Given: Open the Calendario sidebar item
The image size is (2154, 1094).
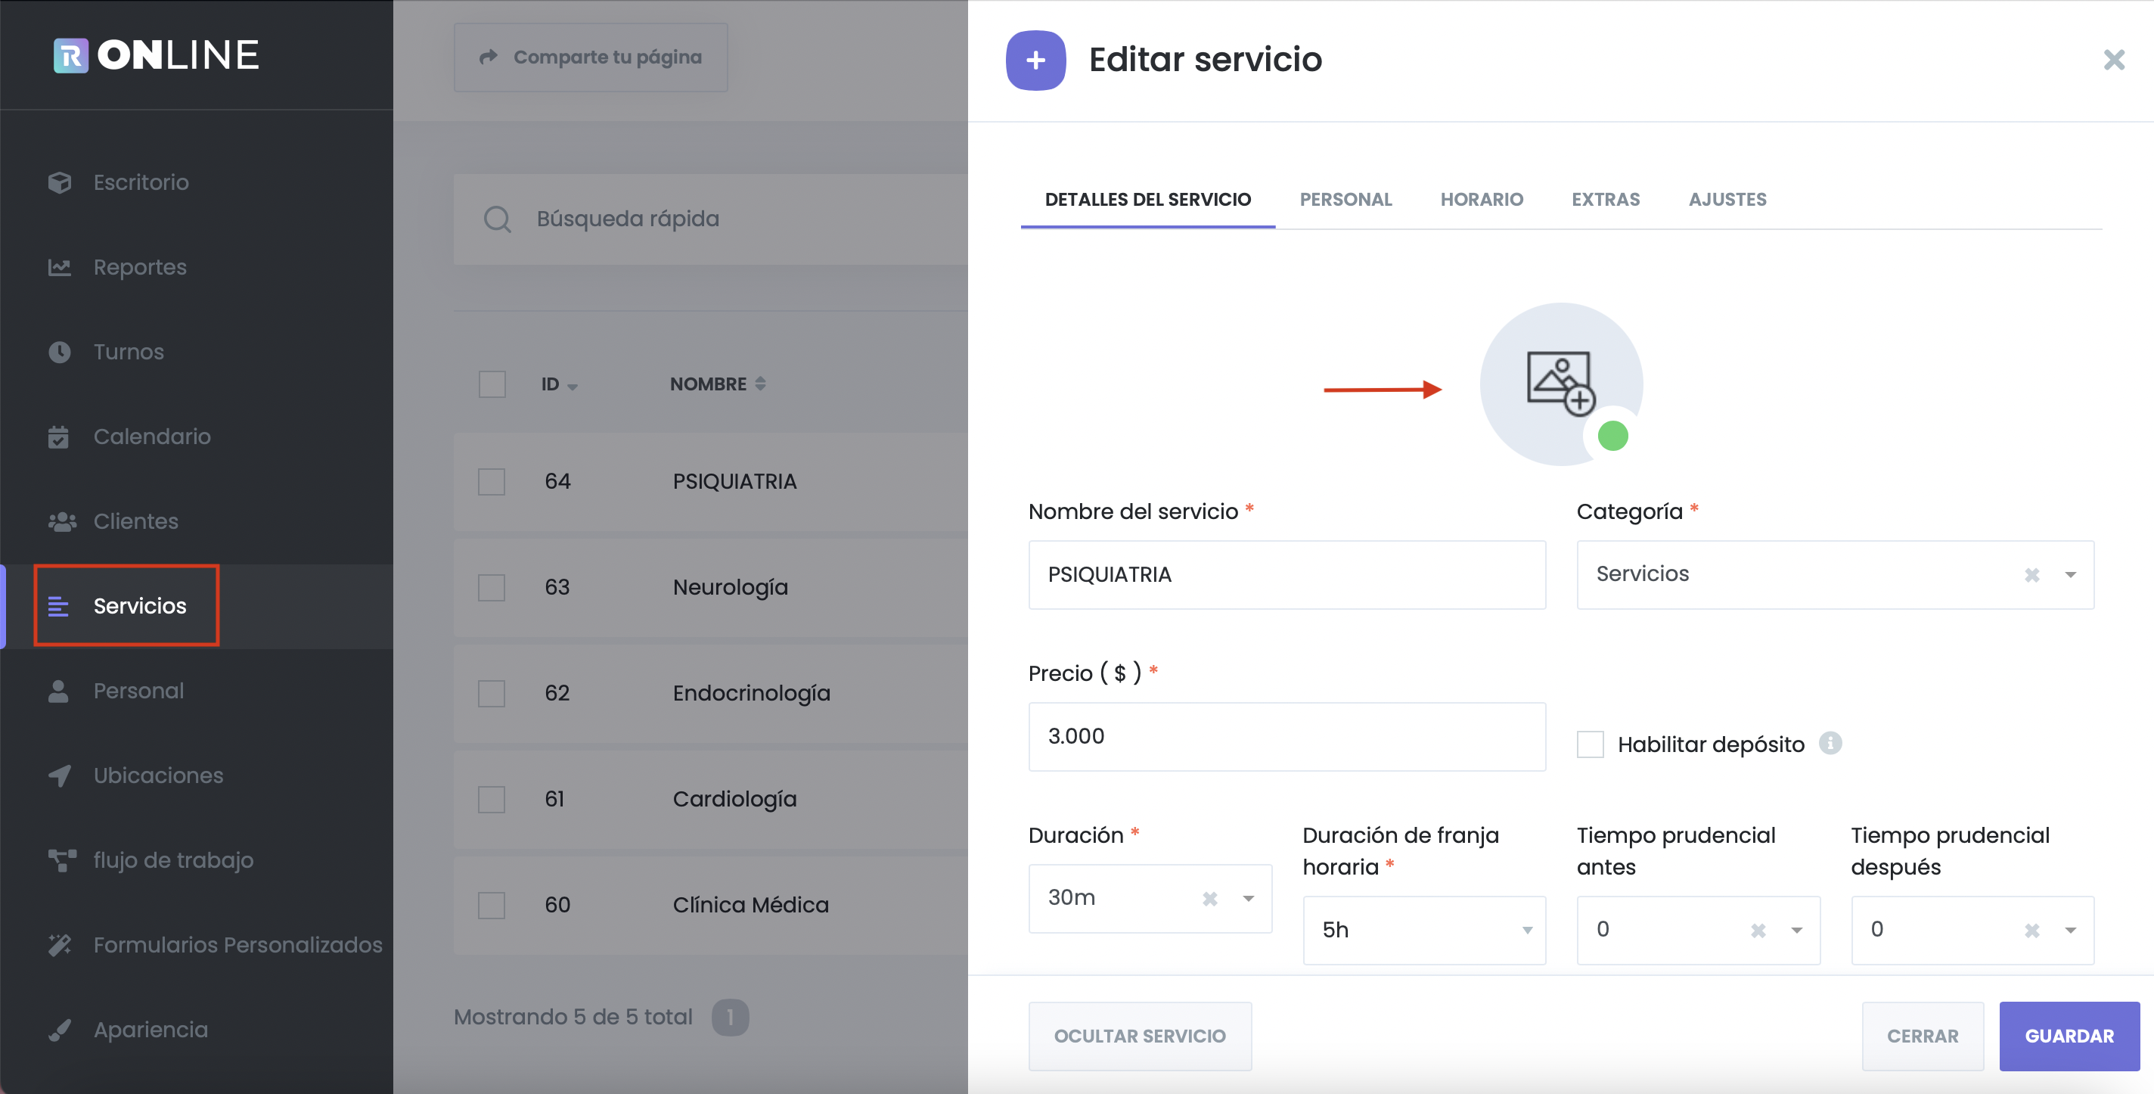Looking at the screenshot, I should click(151, 437).
